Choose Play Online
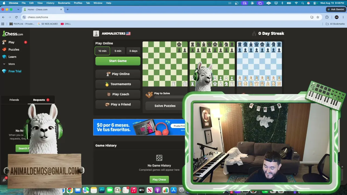The image size is (347, 195). click(118, 74)
